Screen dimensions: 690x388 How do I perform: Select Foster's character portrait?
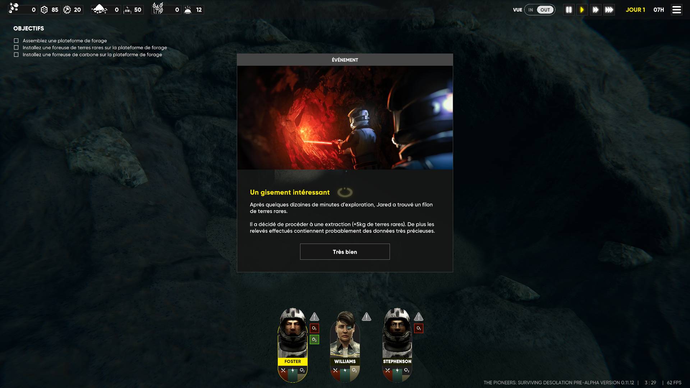[x=293, y=334]
